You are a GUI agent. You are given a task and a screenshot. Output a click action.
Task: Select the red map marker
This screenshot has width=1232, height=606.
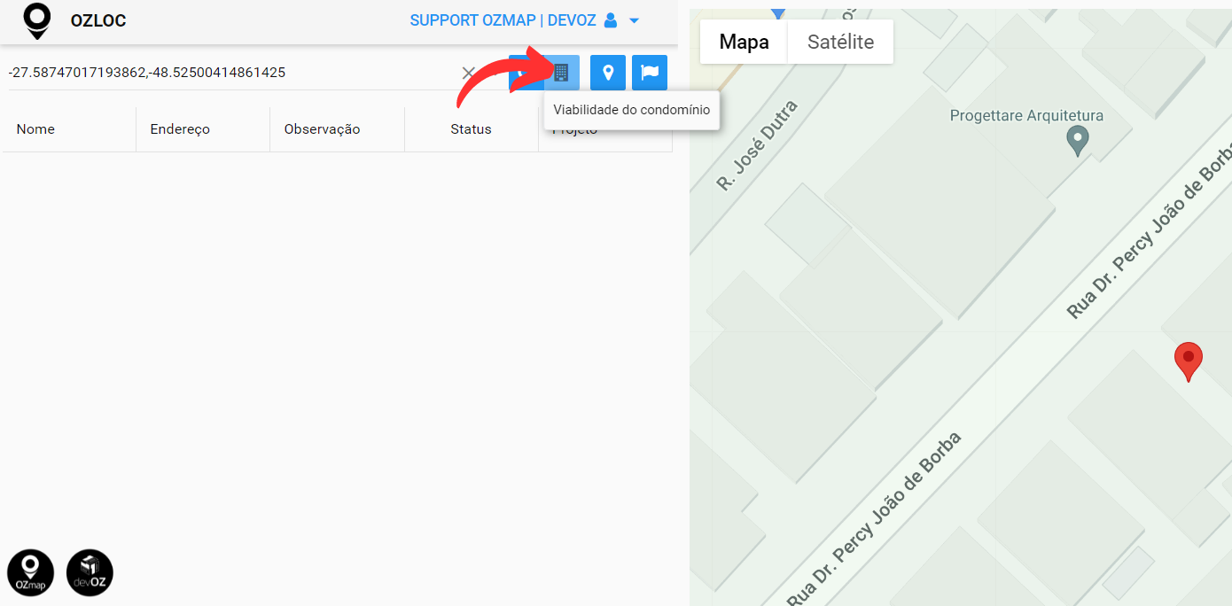point(1189,361)
